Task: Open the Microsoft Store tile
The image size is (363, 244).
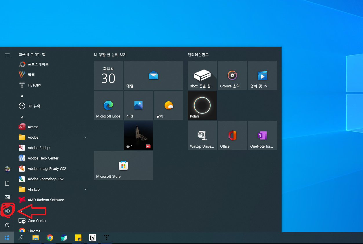Action: pos(123,166)
